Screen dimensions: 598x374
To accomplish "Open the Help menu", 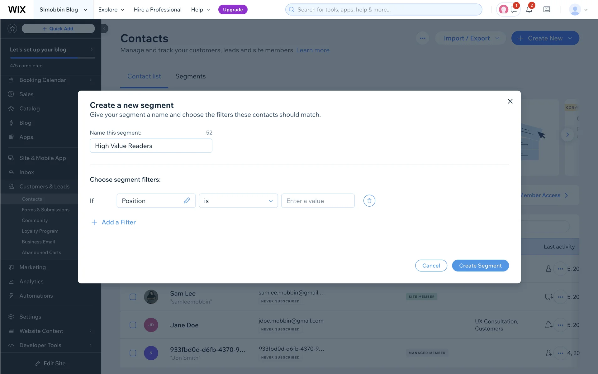I will coord(201,10).
